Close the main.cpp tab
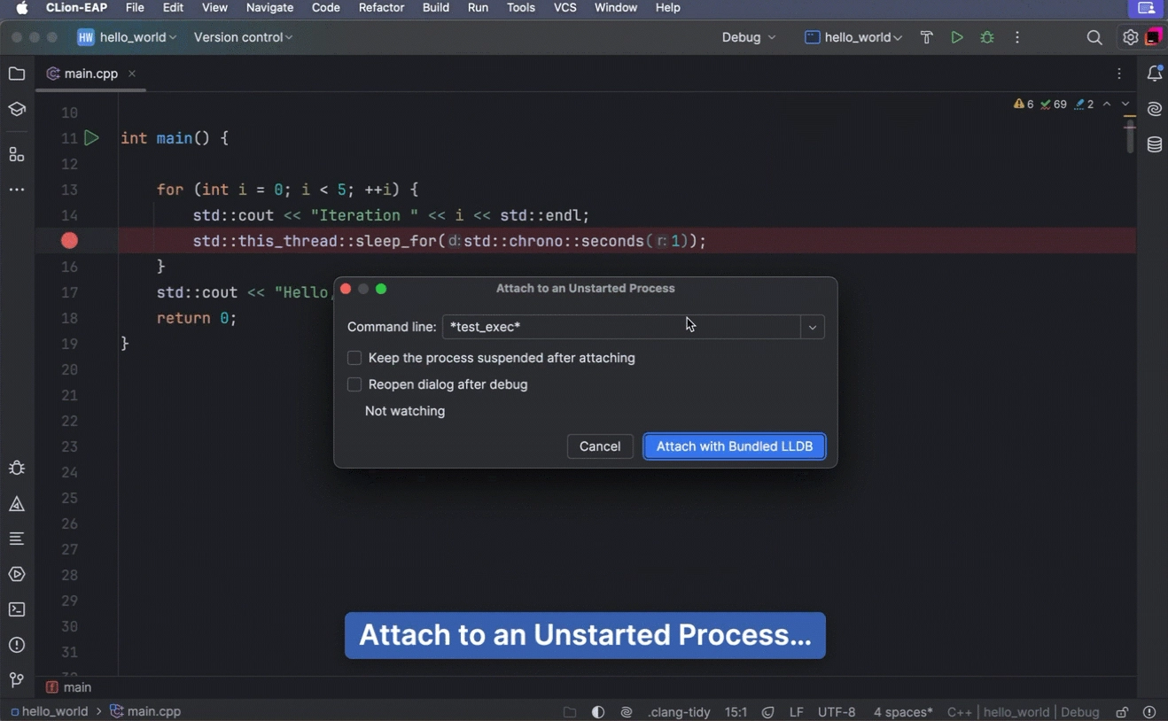 (x=132, y=74)
